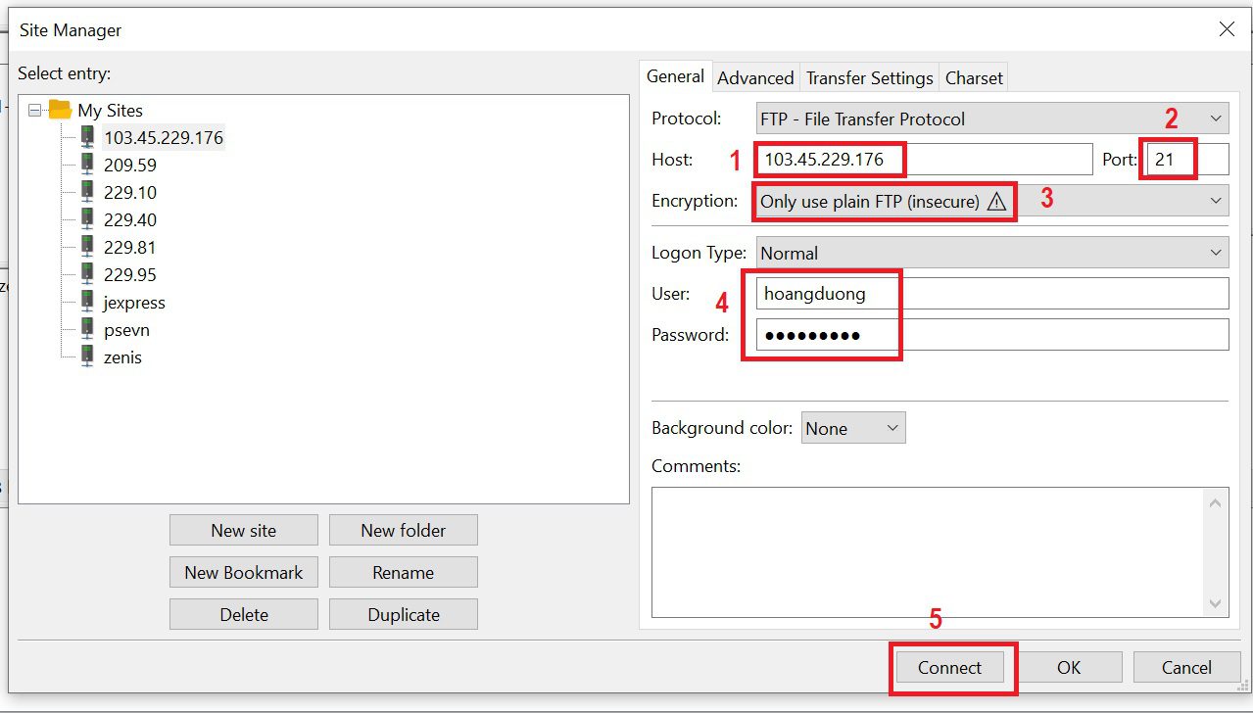Open the Charset tab

pyautogui.click(x=974, y=77)
